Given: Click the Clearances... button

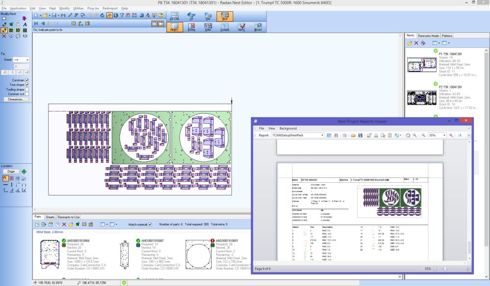Looking at the screenshot, I should tap(16, 99).
